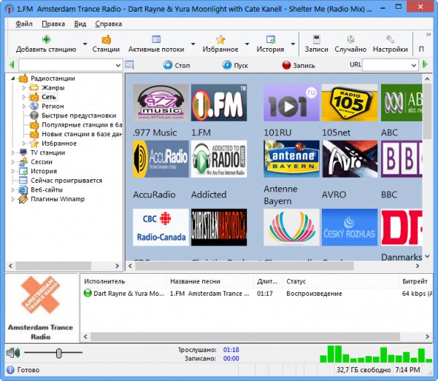Sort by Статус column header
438x381 pixels.
click(341, 281)
